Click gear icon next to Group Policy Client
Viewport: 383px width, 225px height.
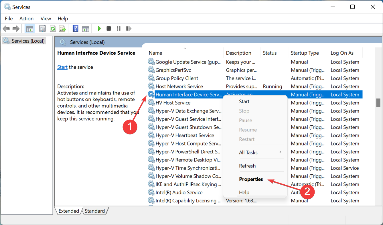coord(151,78)
